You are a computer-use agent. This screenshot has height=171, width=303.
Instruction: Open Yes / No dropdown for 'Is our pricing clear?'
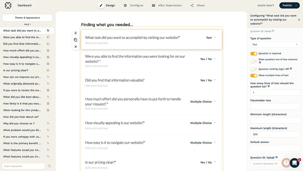[208, 162]
